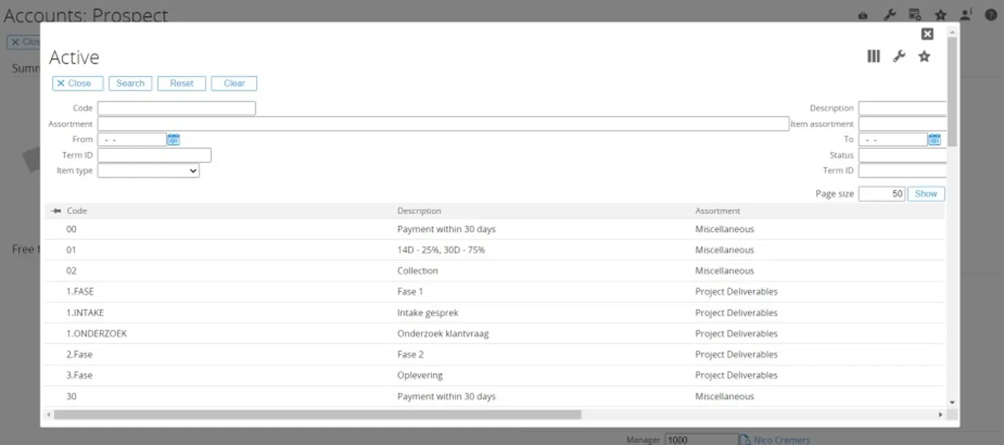
Task: Click the favorites star in the top bar
Action: coord(940,14)
